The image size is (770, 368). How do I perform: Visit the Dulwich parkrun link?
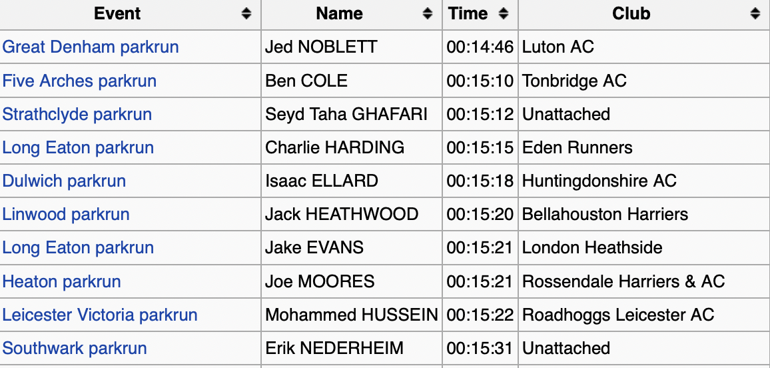64,181
